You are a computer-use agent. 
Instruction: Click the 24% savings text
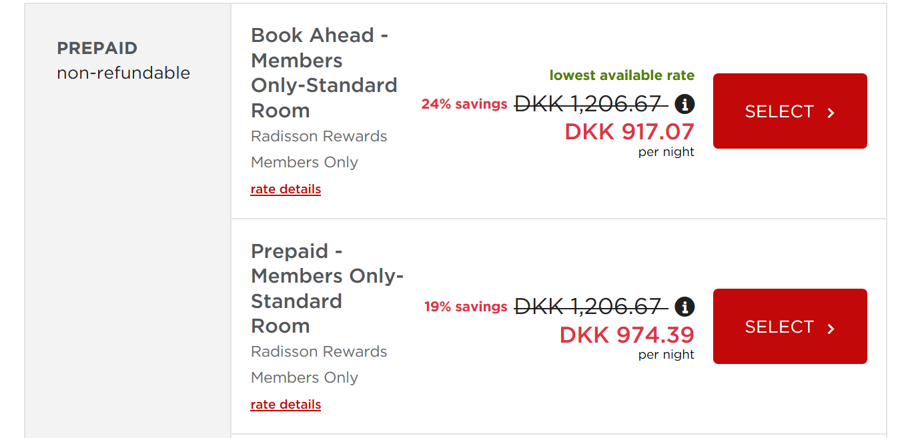tap(464, 104)
